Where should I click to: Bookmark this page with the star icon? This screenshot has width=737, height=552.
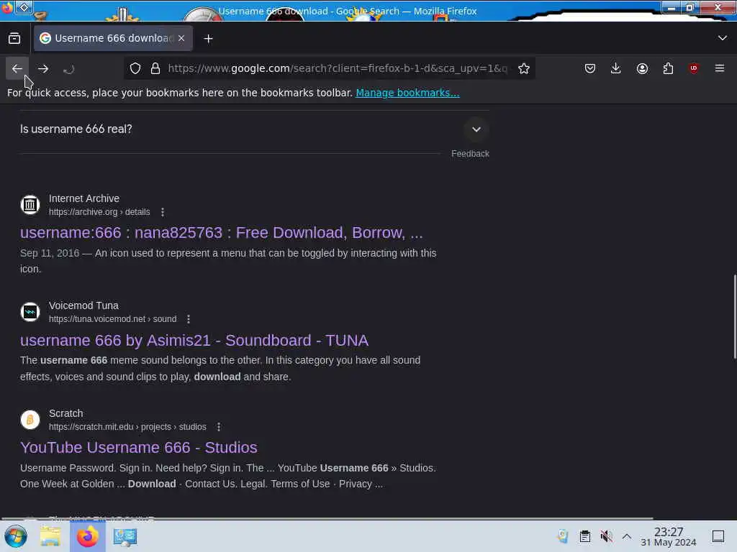click(x=524, y=68)
